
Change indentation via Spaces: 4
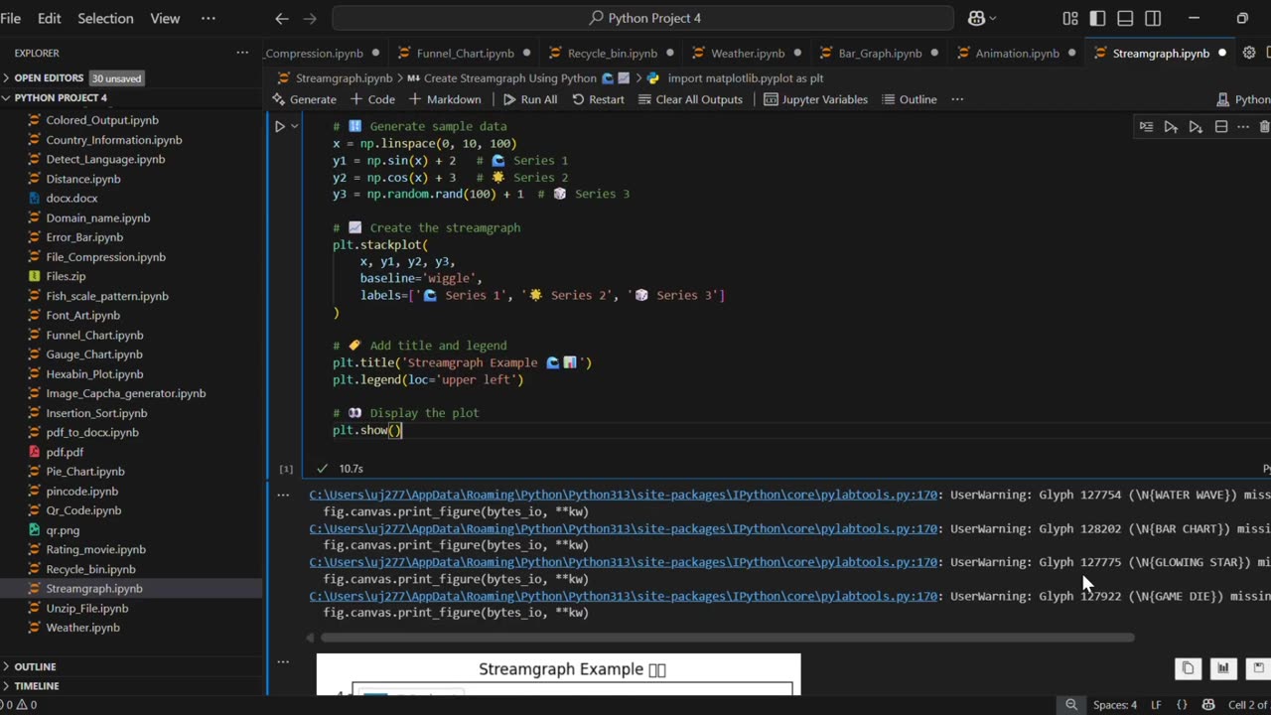pyautogui.click(x=1115, y=705)
